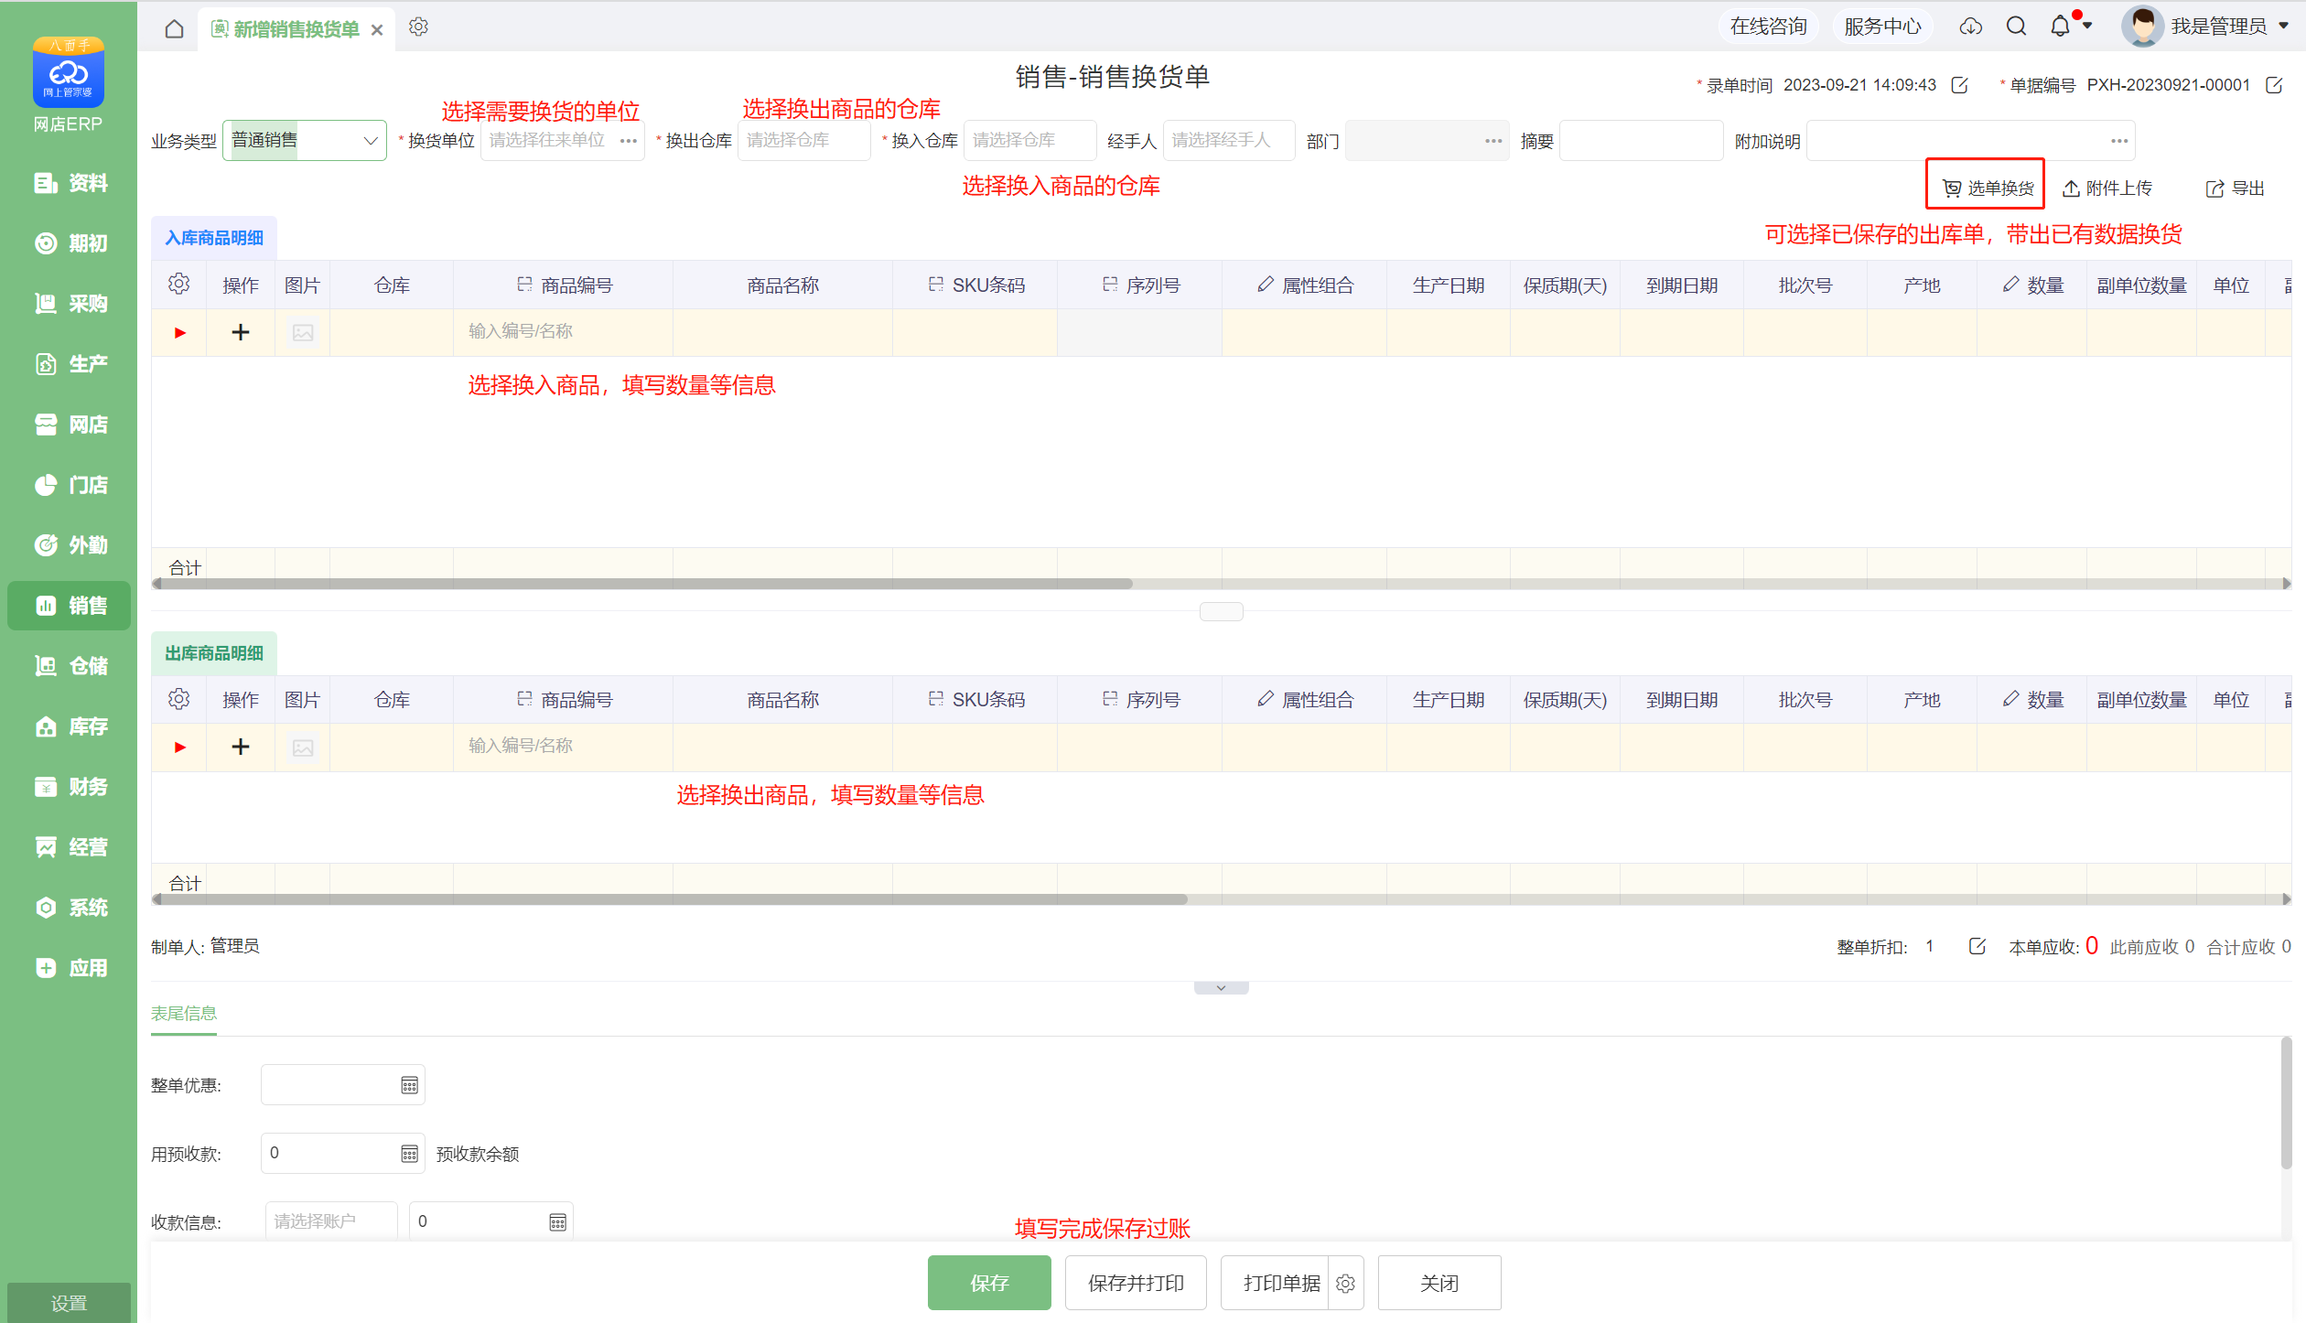Open 换货单位 ellipsis selector
Screen dimensions: 2306x1323
tap(629, 141)
